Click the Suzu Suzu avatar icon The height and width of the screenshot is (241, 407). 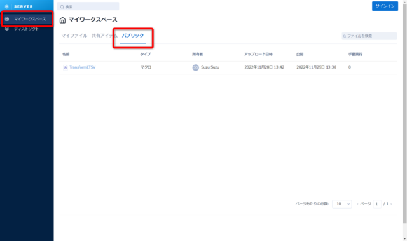pos(195,67)
